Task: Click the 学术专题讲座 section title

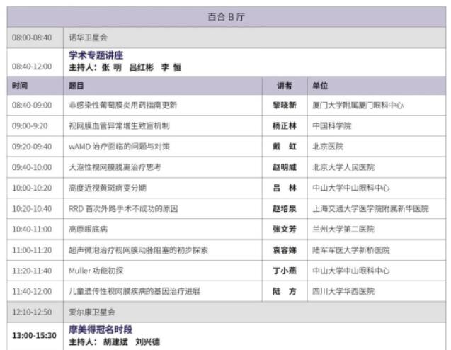Action: (x=96, y=55)
